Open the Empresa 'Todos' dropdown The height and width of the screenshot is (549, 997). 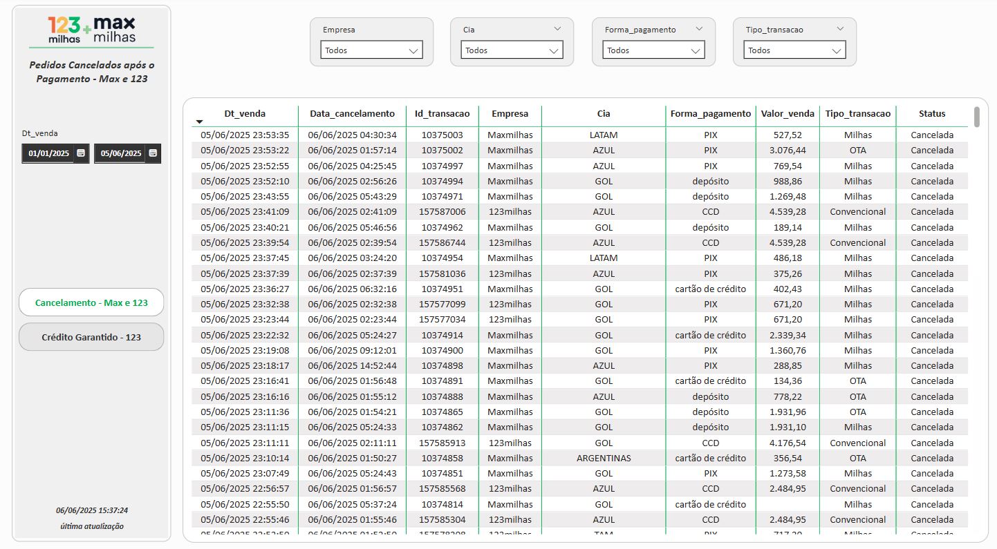tap(372, 50)
